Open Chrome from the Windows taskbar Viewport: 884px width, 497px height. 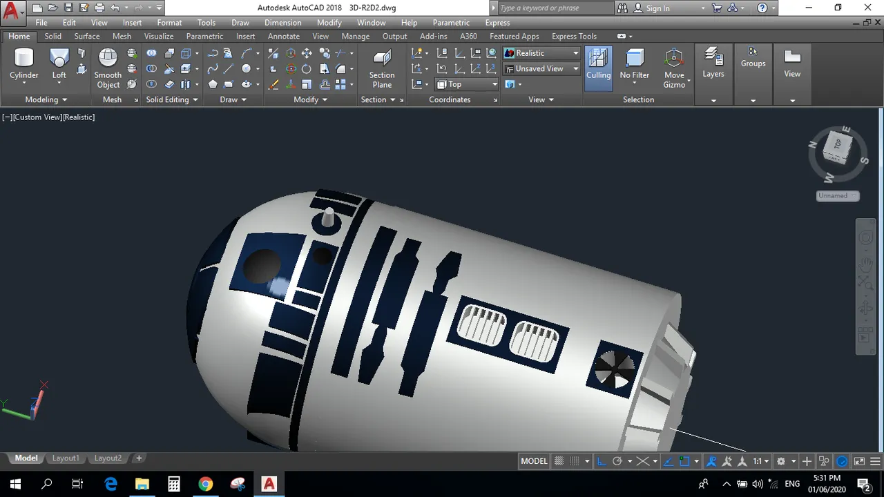pyautogui.click(x=206, y=483)
